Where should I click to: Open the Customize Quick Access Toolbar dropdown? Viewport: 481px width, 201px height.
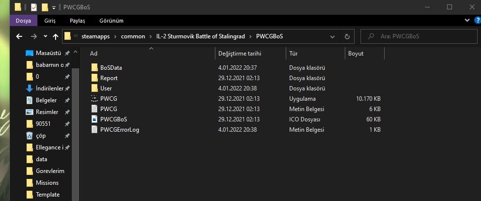(54, 8)
